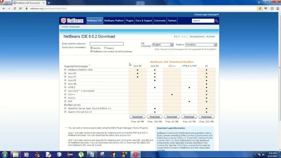Open the Opera menu button

[5, 2]
